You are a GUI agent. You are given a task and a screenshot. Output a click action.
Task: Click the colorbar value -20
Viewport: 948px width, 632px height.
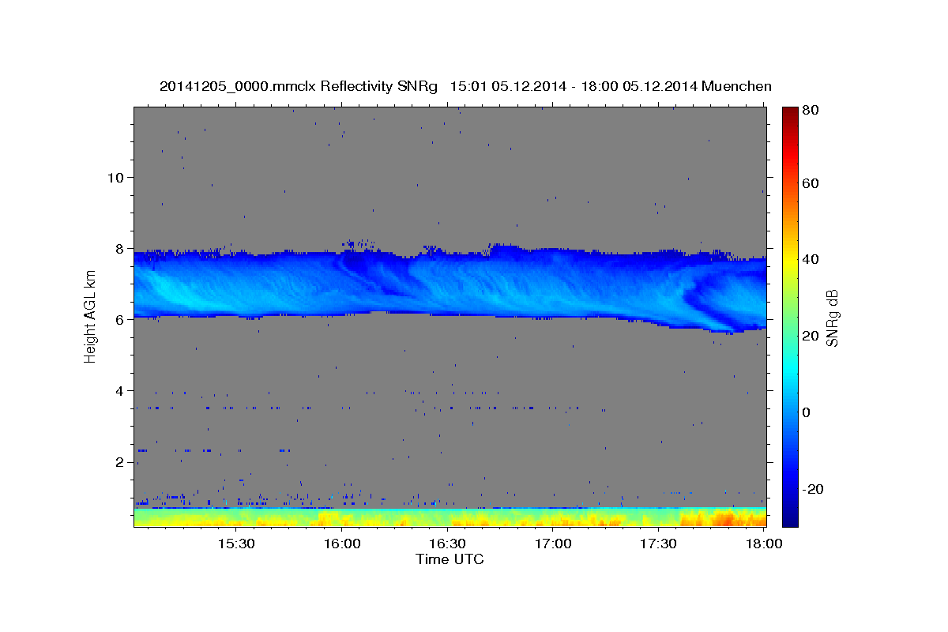coord(811,489)
